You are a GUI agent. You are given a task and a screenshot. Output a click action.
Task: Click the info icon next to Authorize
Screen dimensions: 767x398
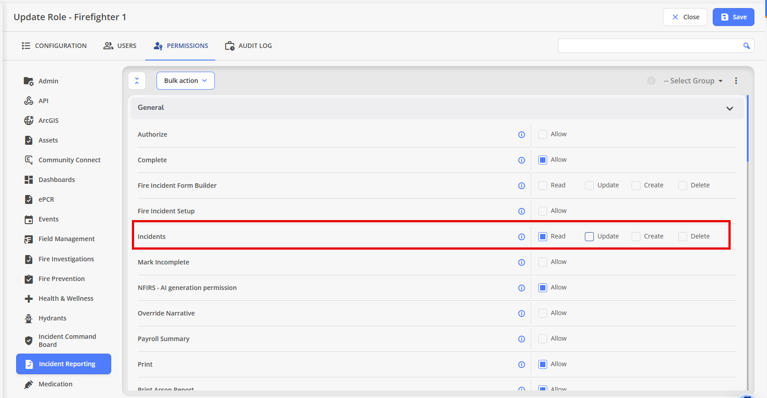[521, 134]
